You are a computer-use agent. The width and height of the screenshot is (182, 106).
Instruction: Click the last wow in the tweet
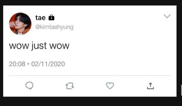60,46
